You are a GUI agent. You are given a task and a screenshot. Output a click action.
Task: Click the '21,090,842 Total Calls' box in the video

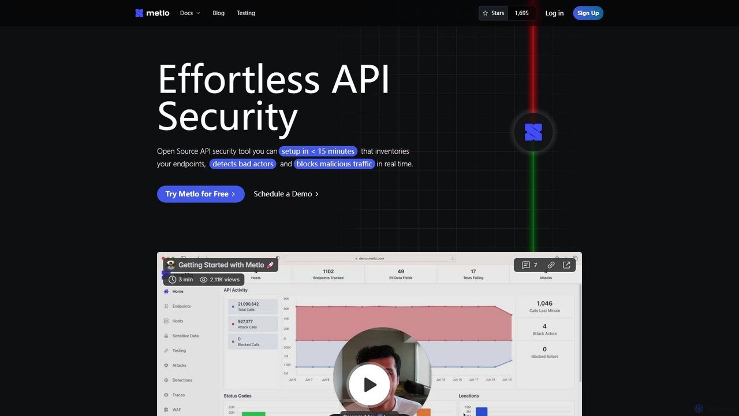pyautogui.click(x=252, y=307)
